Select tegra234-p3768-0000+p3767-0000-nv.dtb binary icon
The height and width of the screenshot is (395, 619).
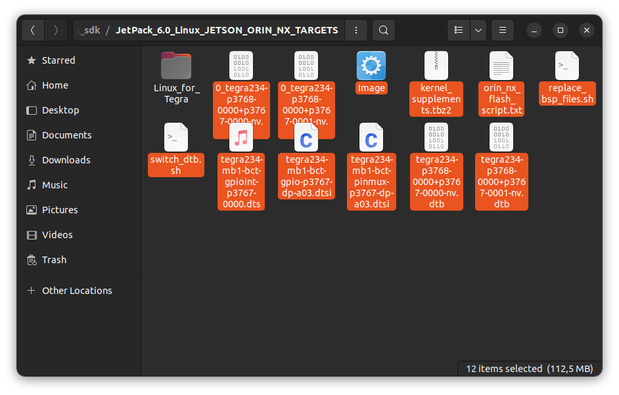436,137
